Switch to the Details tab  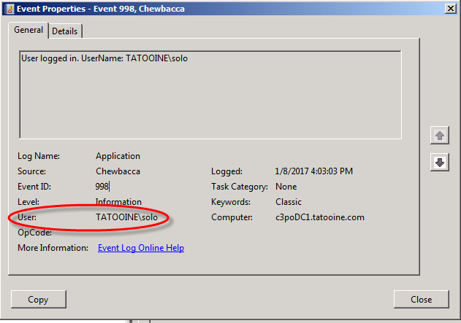tap(65, 31)
